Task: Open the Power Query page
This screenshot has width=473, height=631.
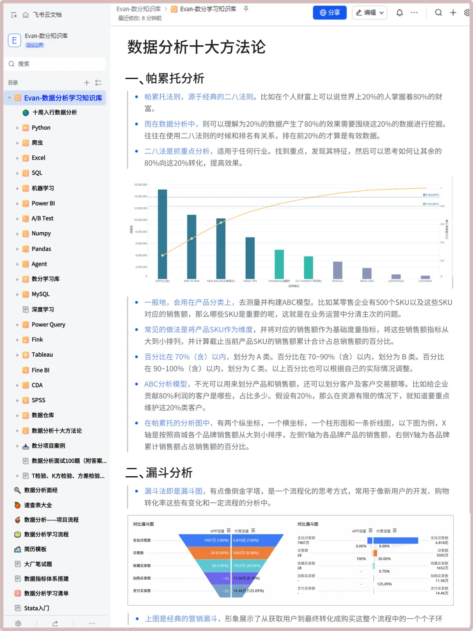Action: [x=48, y=325]
